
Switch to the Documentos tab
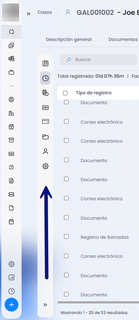point(123,40)
